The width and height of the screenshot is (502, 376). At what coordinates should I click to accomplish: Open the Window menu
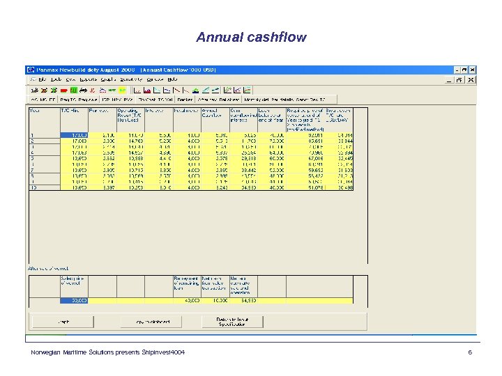[x=155, y=79]
